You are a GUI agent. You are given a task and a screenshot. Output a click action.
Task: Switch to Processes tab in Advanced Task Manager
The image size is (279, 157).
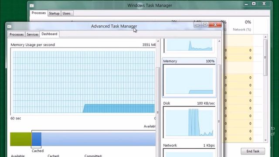(17, 34)
